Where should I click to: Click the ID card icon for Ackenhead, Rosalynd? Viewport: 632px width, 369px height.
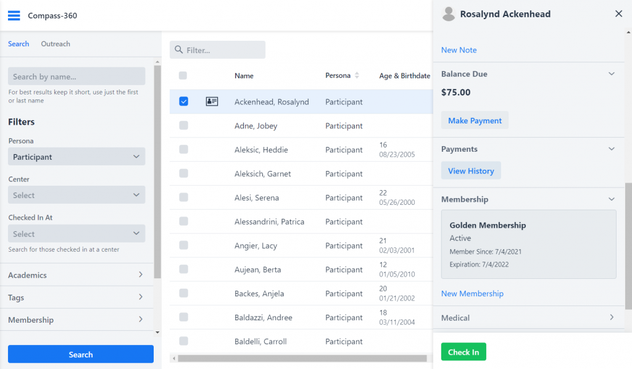pos(212,102)
